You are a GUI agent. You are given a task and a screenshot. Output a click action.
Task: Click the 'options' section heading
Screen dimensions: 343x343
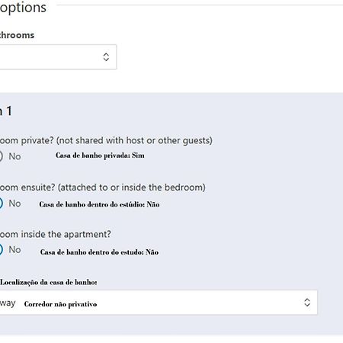pos(23,8)
